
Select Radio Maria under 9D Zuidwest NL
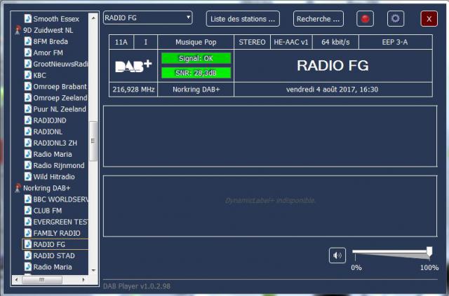pos(53,154)
